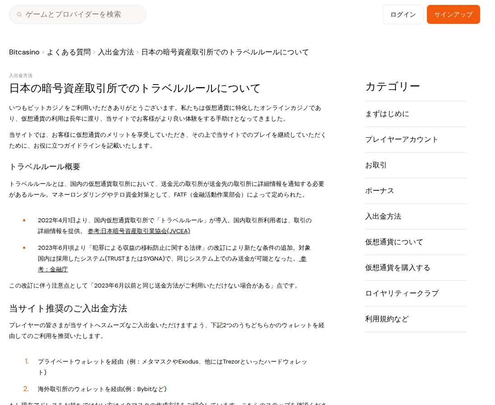Click the list item プライベートウォレットを経由

click(x=172, y=367)
